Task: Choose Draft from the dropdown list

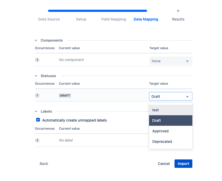Action: [x=171, y=120]
